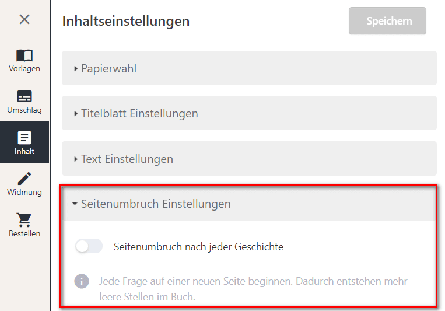Click the Inhaltseinstellungen heading
This screenshot has height=311, width=445.
[126, 21]
